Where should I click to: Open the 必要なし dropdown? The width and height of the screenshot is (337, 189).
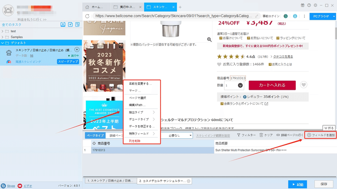click(x=190, y=135)
